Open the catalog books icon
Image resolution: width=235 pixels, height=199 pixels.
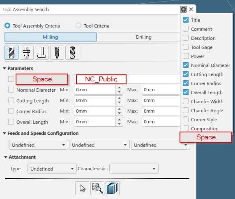(113, 188)
